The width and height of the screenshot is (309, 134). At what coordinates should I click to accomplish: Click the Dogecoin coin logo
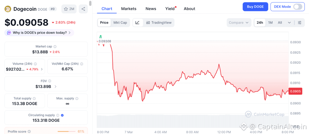(x=8, y=9)
